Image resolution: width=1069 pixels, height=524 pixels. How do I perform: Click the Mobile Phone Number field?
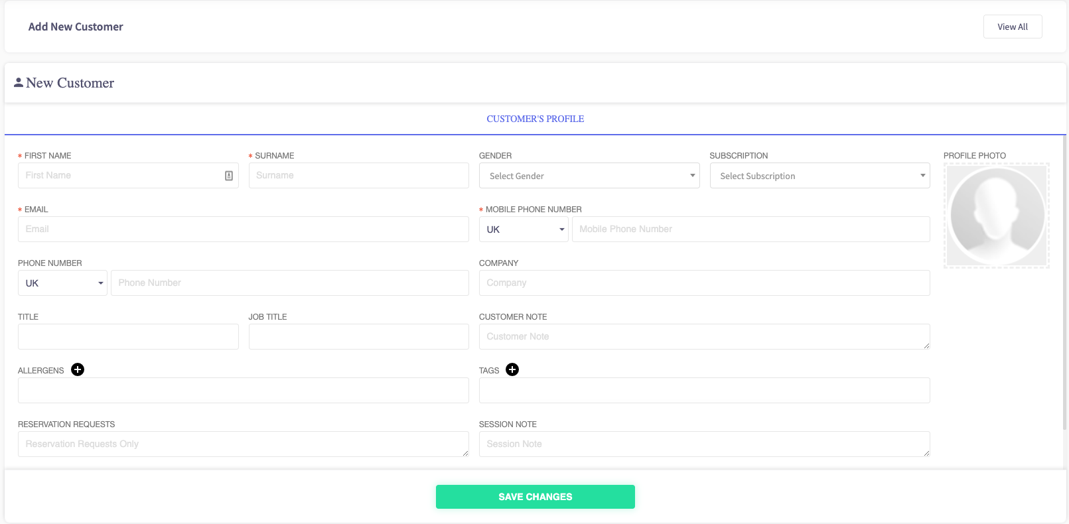click(751, 229)
